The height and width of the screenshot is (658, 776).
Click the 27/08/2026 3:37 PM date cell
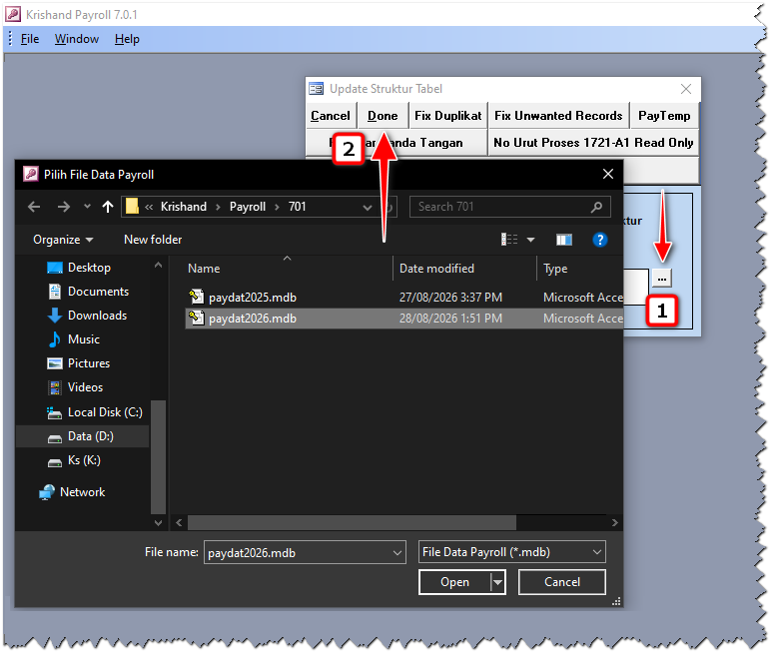(450, 298)
